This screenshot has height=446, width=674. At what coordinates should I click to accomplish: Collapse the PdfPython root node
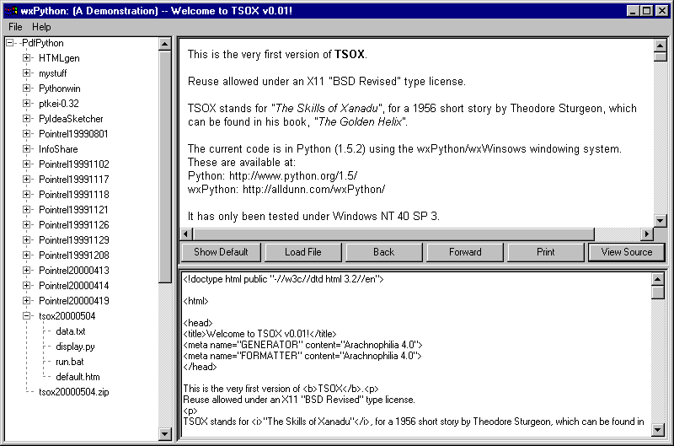coord(9,43)
